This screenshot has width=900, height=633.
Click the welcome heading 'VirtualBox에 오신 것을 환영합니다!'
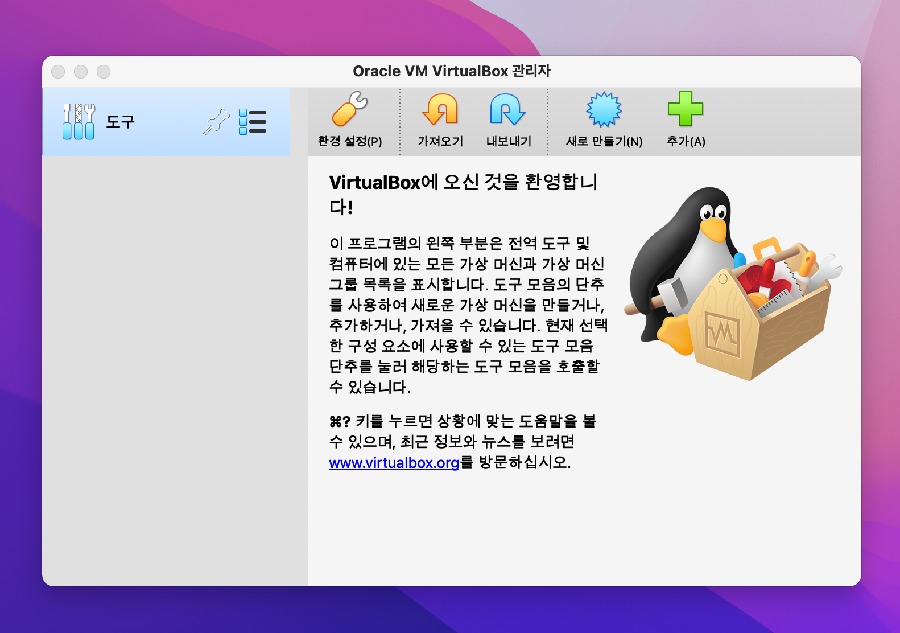(463, 194)
